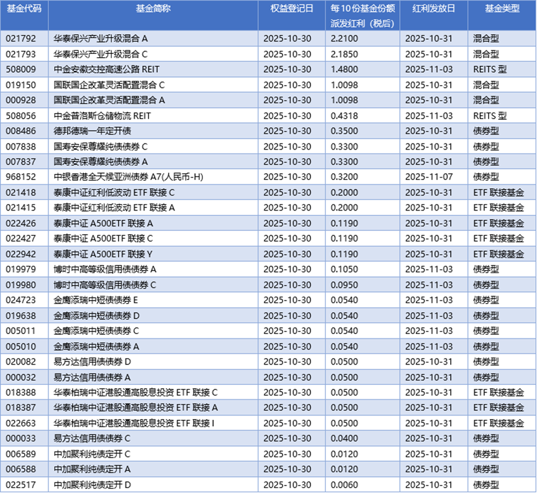This screenshot has height=493, width=537.
Task: Click fund name 中加聚利纯债定开 D
Action: point(93,485)
